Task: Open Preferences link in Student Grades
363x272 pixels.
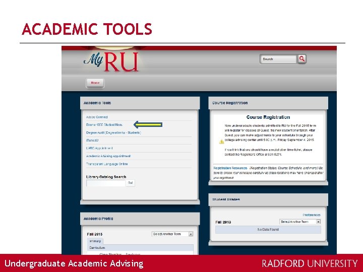Action: (312, 215)
